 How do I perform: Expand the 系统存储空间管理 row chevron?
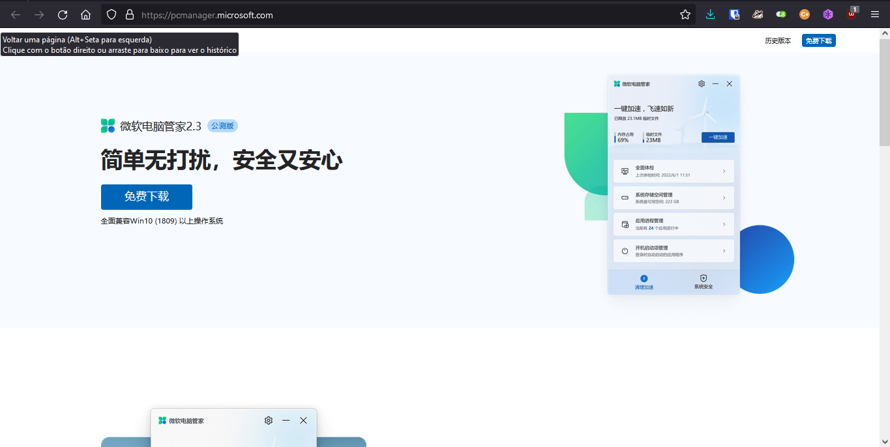[724, 198]
